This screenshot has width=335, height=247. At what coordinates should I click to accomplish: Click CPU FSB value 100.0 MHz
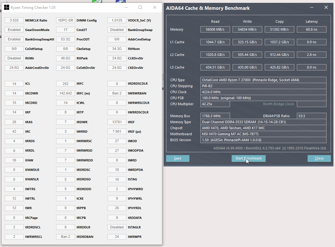tap(263, 98)
